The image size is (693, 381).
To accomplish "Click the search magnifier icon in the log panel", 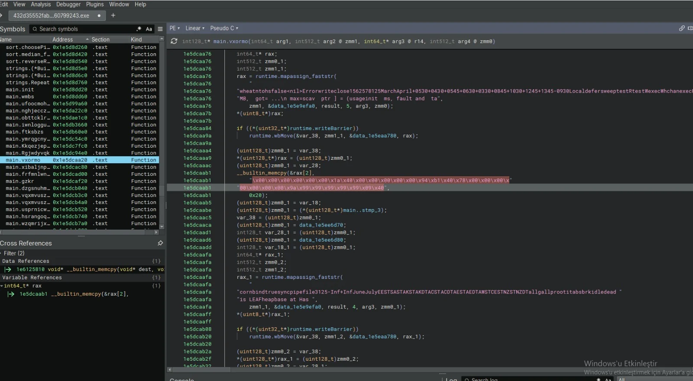I will coord(467,380).
